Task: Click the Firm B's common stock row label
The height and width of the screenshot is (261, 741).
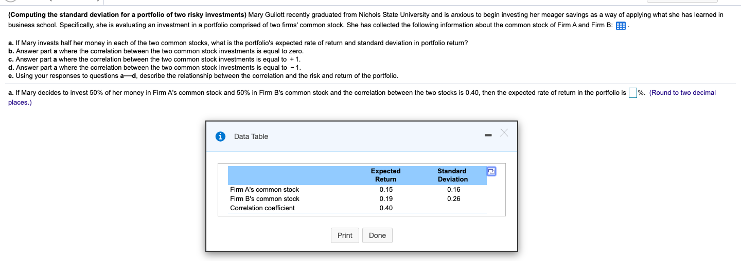Action: tap(264, 199)
